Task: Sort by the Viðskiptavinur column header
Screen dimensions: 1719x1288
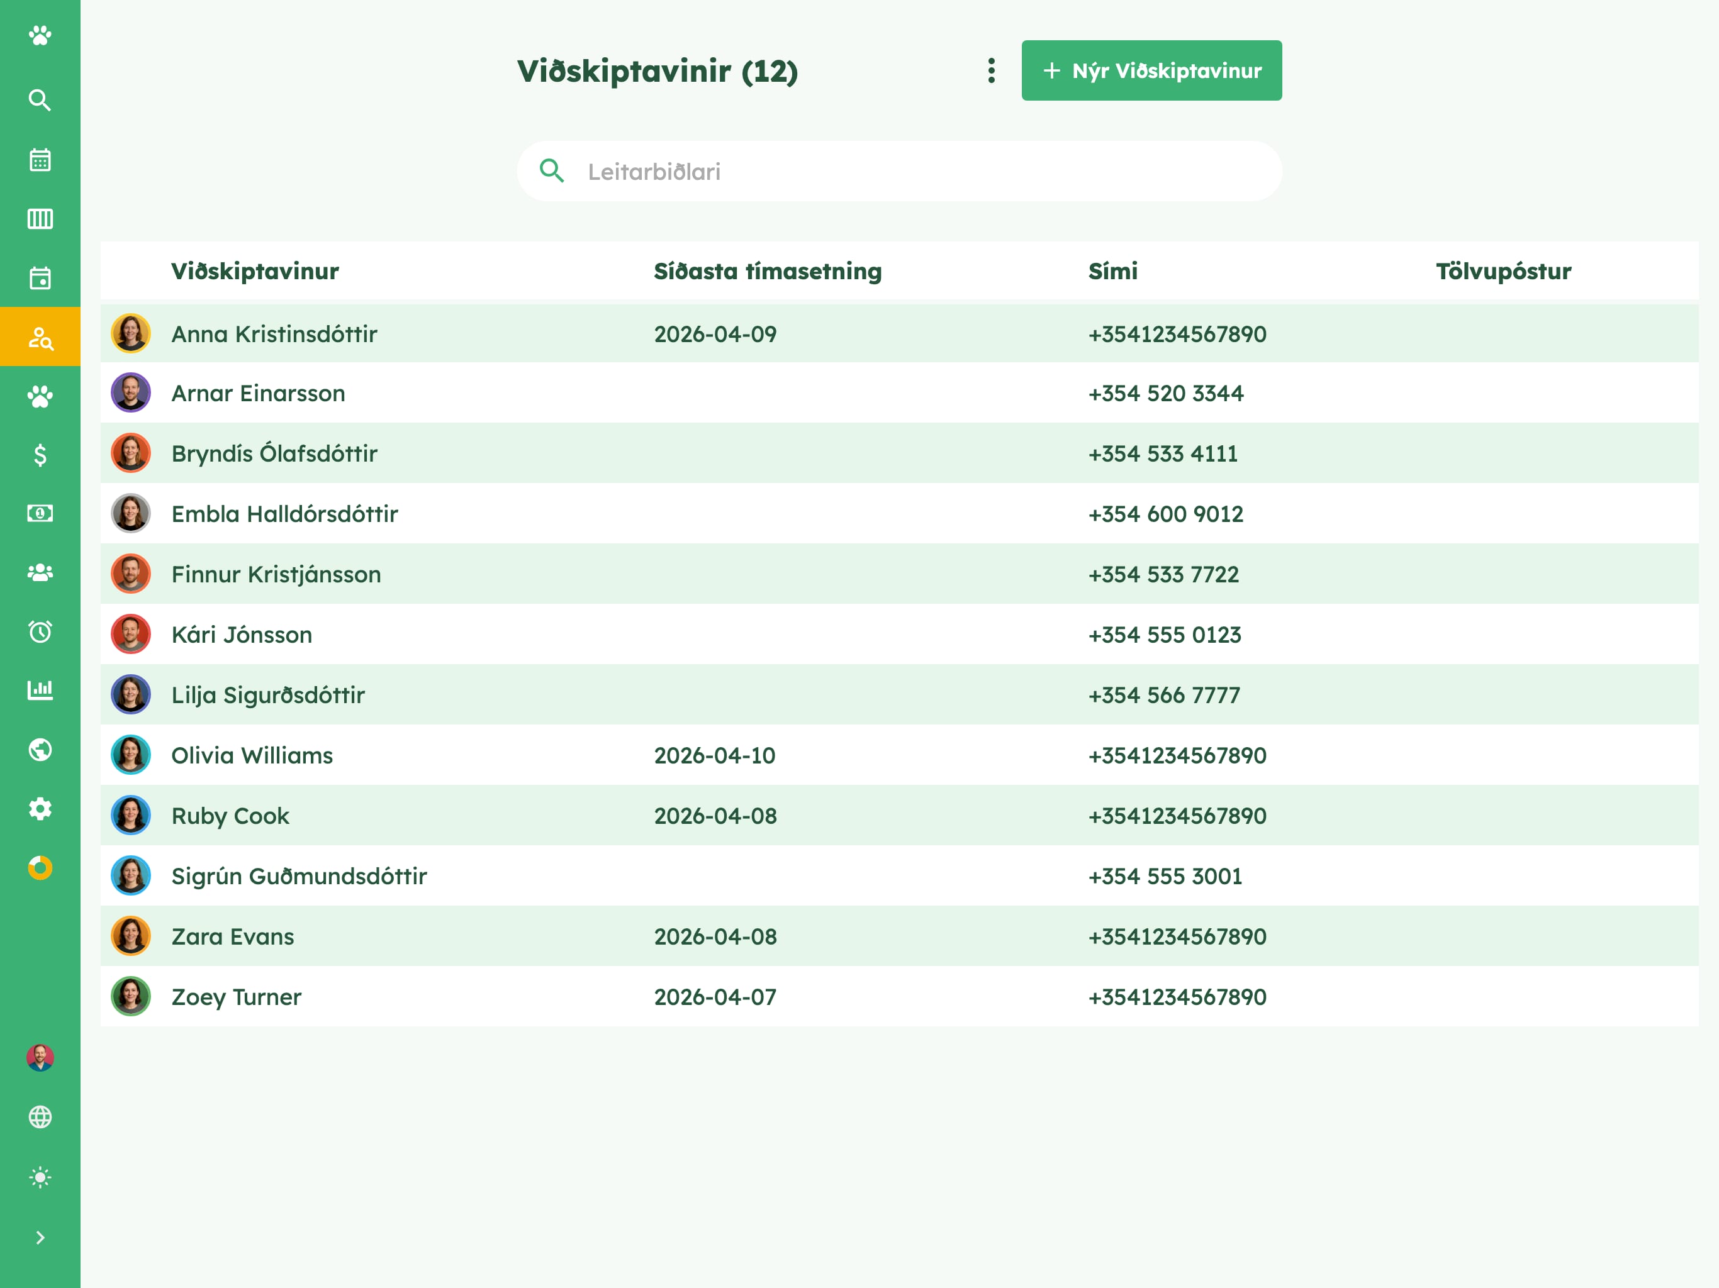Action: point(255,271)
